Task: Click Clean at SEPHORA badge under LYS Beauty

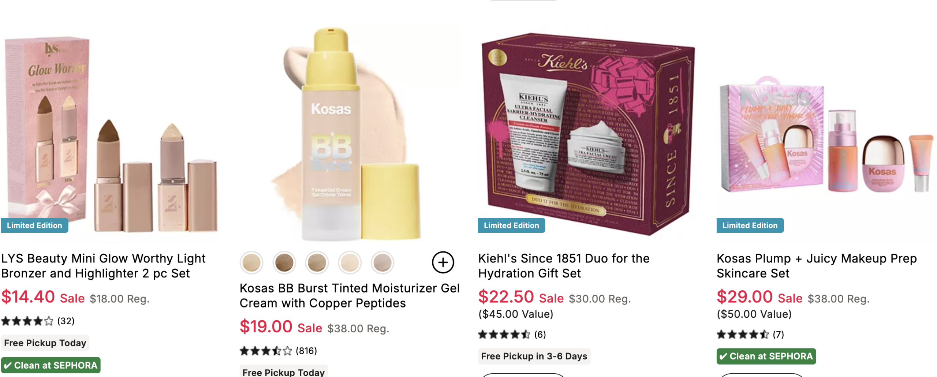Action: pos(51,365)
